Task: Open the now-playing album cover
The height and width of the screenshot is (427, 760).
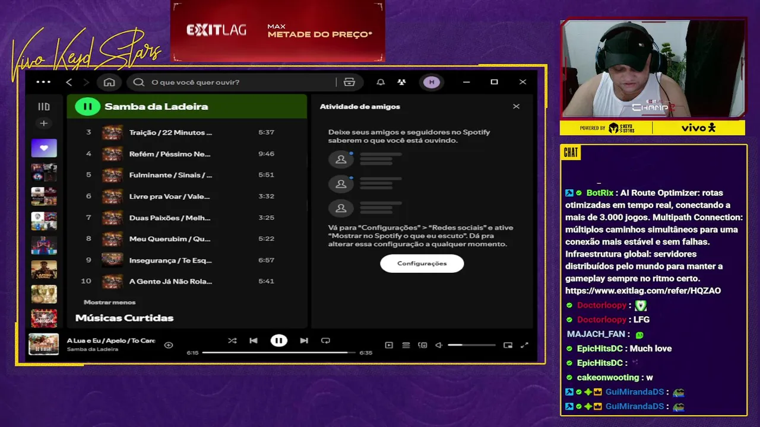Action: (44, 345)
